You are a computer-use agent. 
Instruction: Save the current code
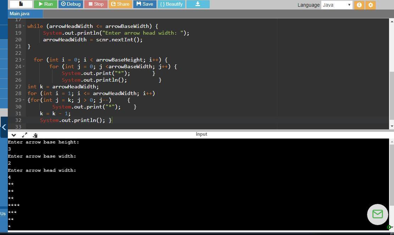click(x=144, y=4)
